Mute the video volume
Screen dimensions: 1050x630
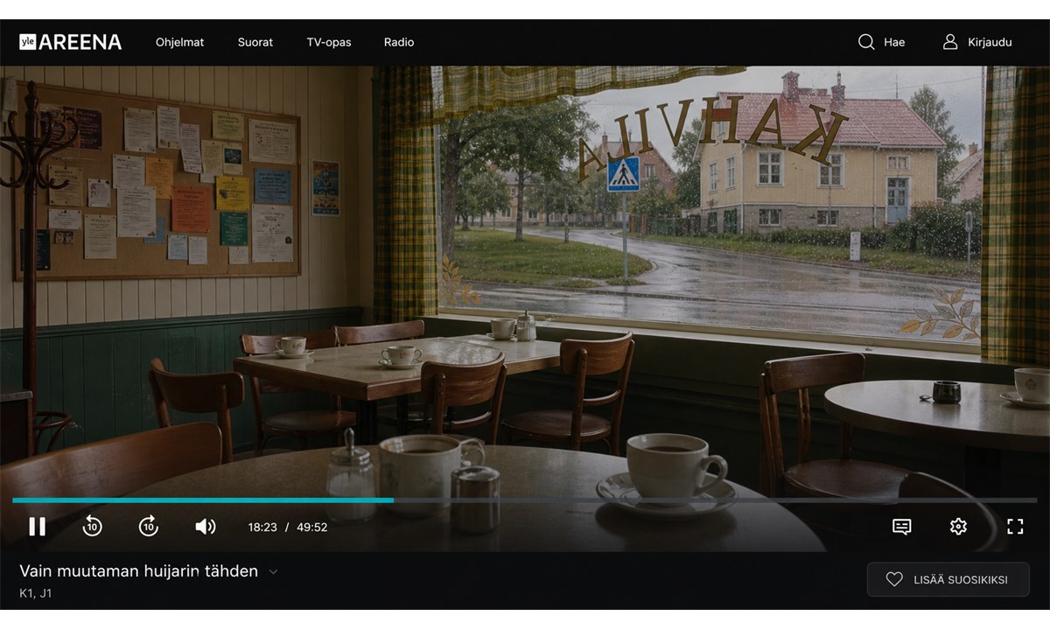tap(205, 526)
